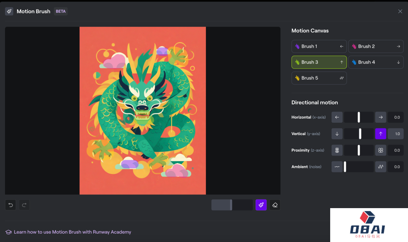Click the ambient high-noise wave icon
Viewport: 408px width, 242px height.
click(x=381, y=167)
